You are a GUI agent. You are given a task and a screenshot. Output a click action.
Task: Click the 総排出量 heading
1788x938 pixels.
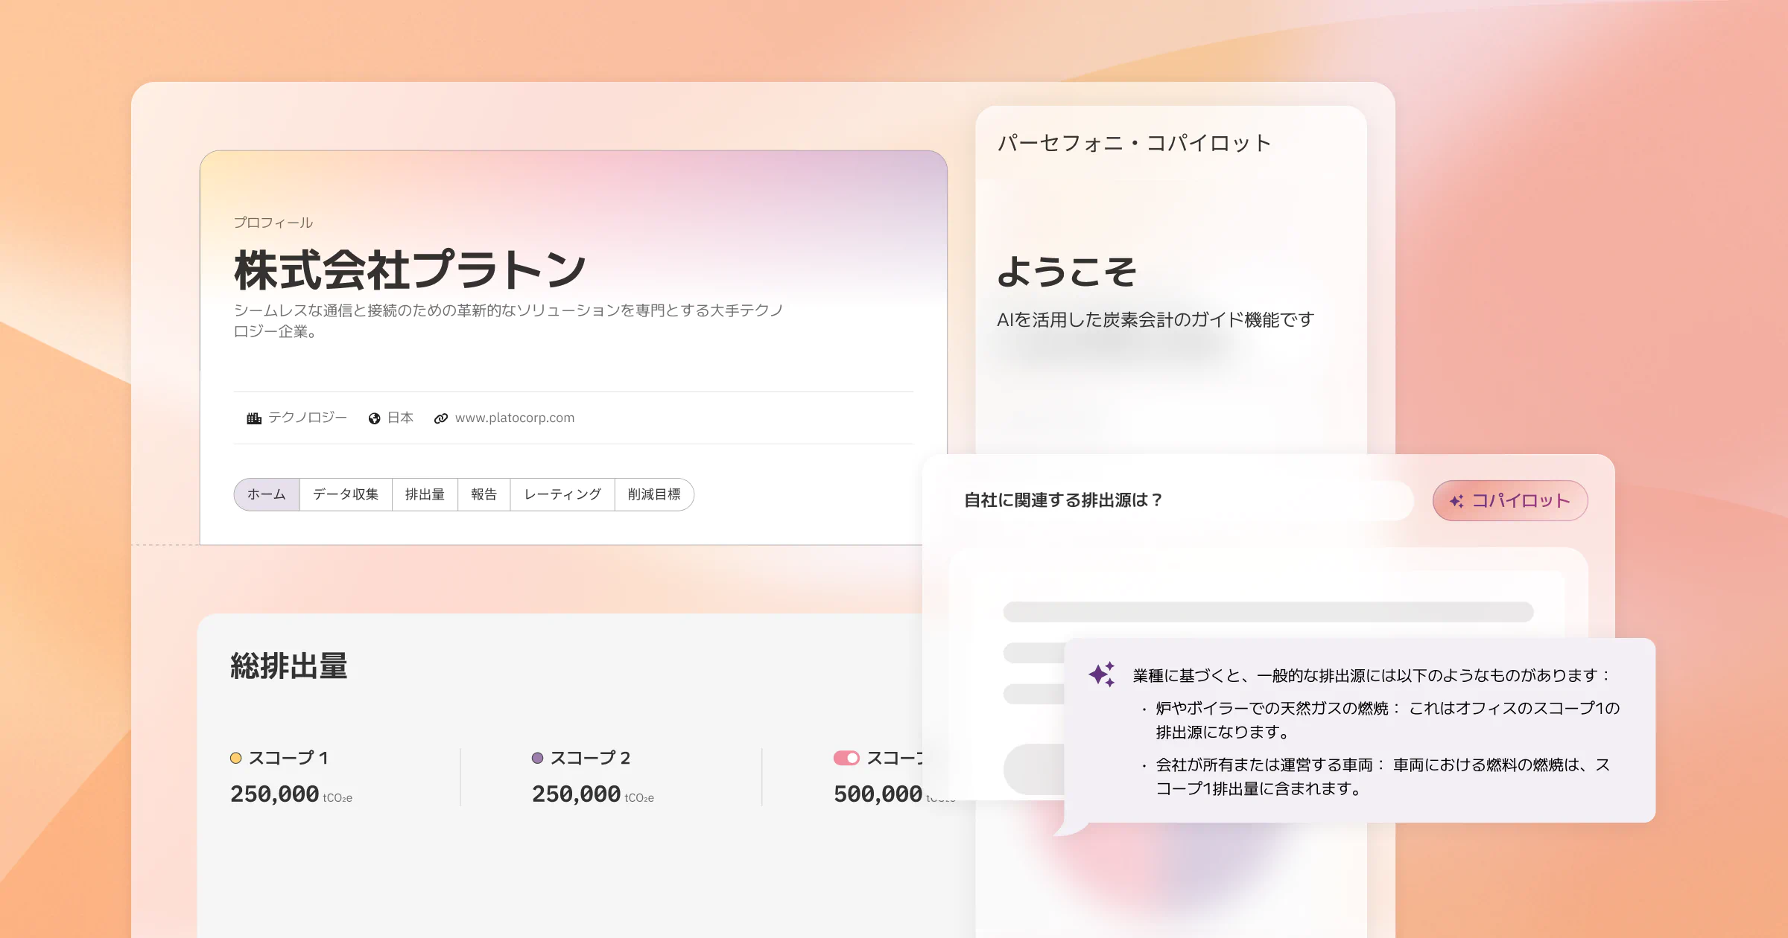coord(289,666)
